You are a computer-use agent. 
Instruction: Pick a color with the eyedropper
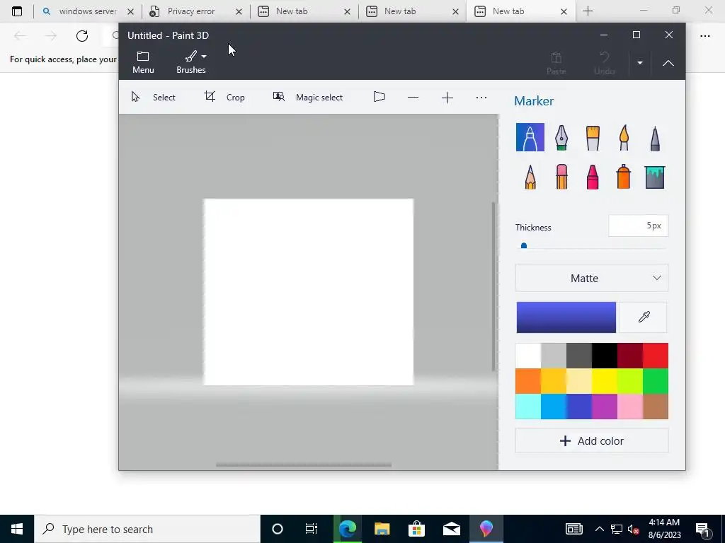click(x=644, y=317)
